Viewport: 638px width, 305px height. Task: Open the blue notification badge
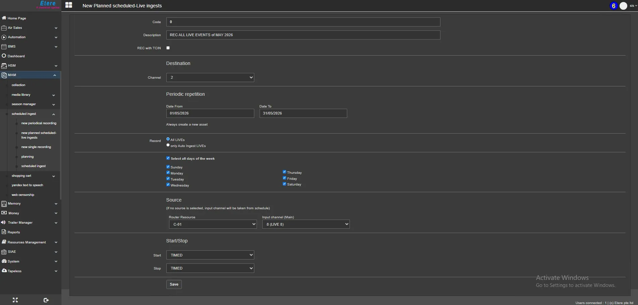[614, 6]
